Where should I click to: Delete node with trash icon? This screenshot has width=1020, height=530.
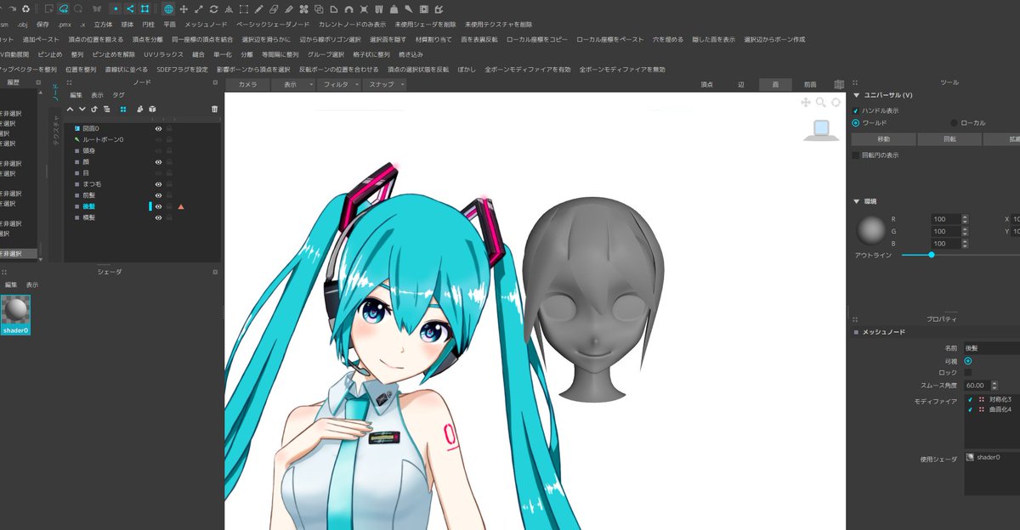(214, 109)
